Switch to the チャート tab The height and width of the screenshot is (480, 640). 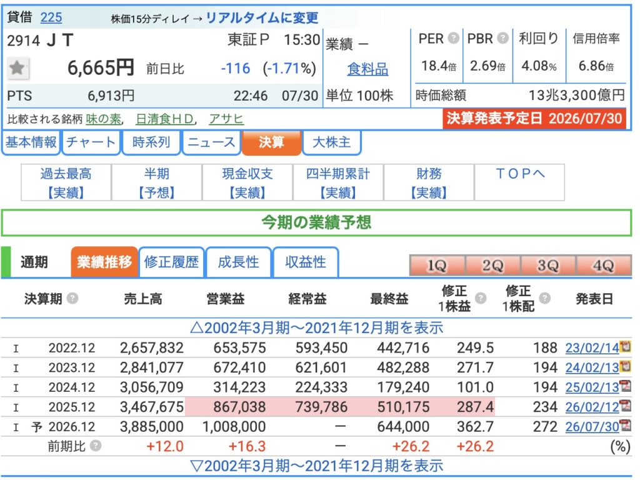point(91,142)
